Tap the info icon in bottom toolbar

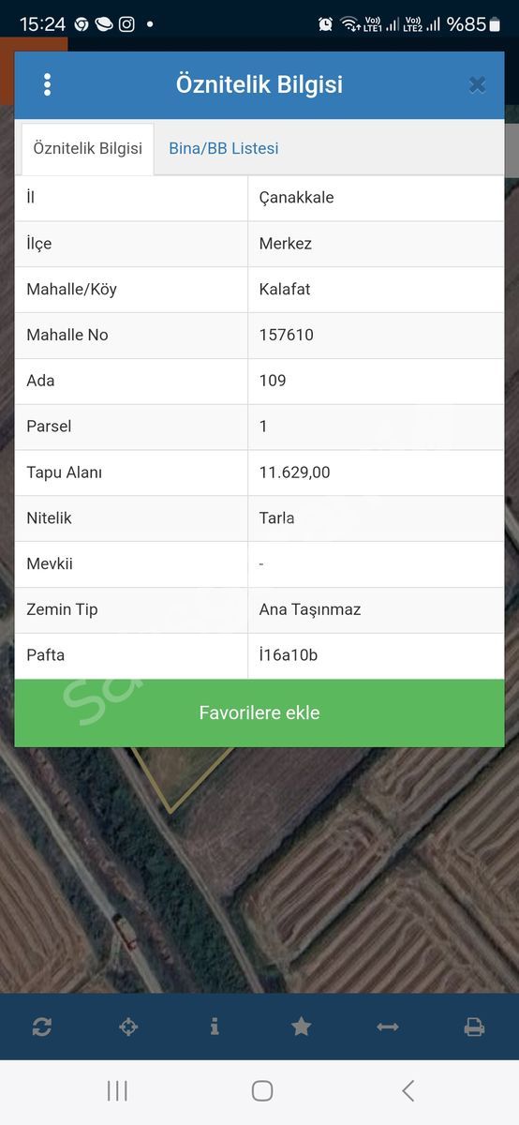coord(215,1027)
